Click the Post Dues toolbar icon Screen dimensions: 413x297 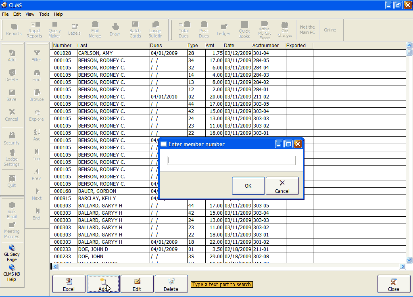204,29
